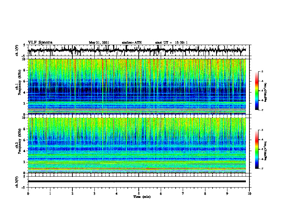
Task: Click the time axis tick label '0'
Action: 28,194
